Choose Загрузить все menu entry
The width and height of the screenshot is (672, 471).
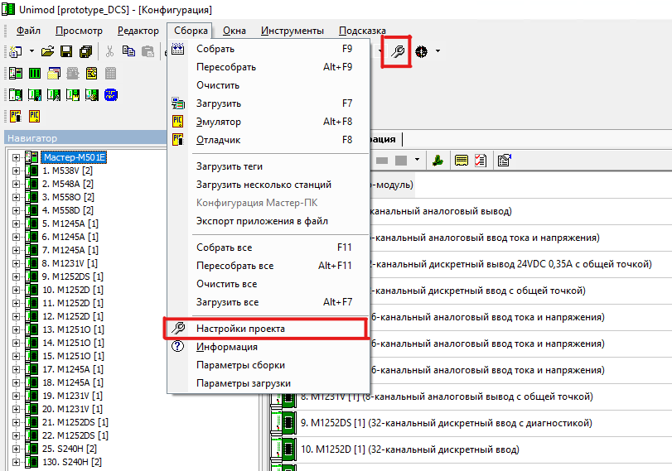[268, 302]
